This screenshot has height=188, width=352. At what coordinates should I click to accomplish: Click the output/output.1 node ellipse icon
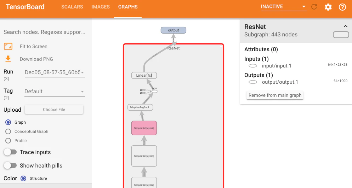[253, 82]
